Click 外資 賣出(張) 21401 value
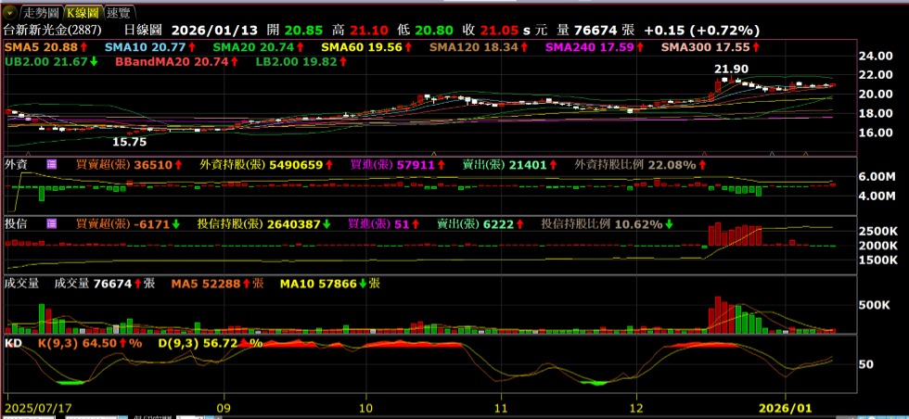Screen dimensions: 909x419 pyautogui.click(x=509, y=165)
